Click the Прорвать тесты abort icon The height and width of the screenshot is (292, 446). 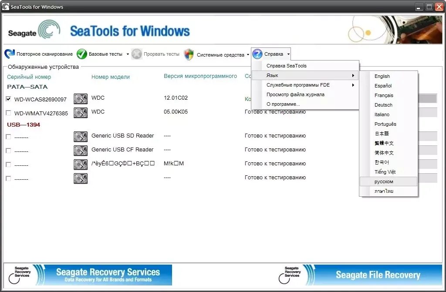pos(136,54)
